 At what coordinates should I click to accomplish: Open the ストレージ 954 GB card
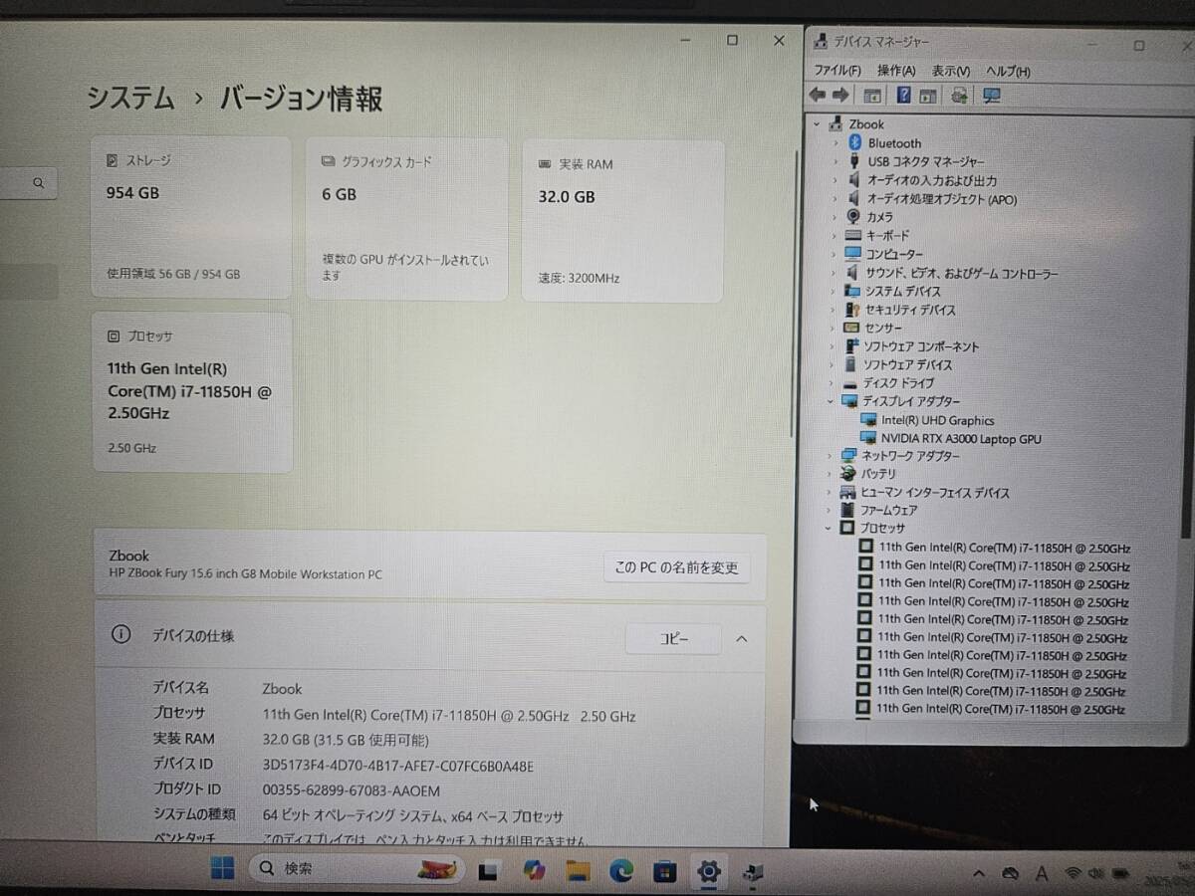[190, 217]
